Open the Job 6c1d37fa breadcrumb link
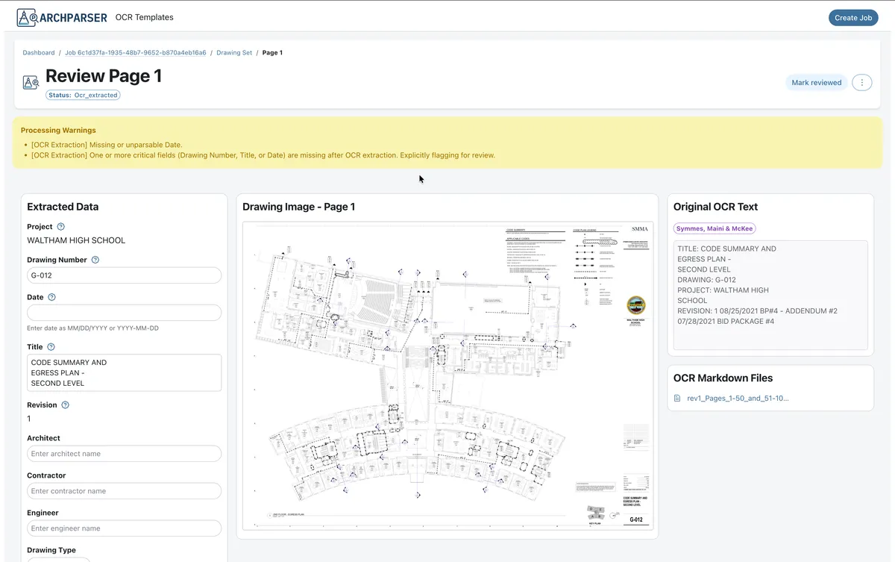 [x=136, y=53]
